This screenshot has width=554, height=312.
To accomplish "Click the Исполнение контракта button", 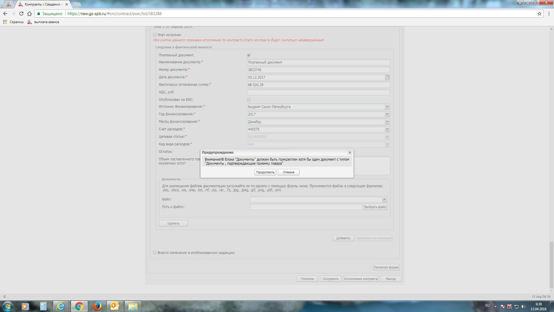I will pos(361,279).
